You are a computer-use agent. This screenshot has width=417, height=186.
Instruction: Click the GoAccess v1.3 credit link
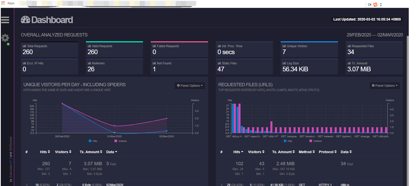coord(11,168)
